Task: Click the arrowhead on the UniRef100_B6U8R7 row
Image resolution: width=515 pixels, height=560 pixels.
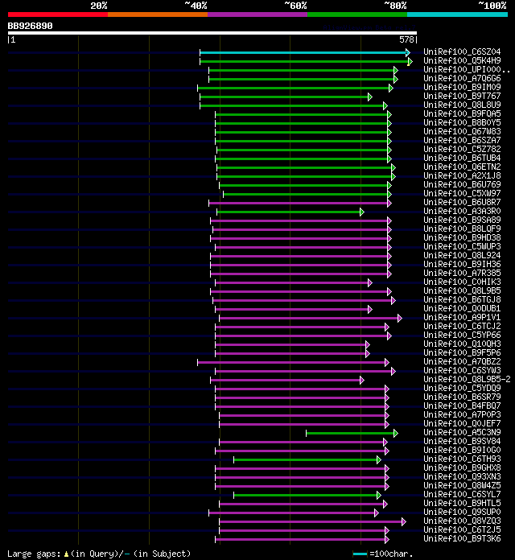Action: [x=389, y=204]
